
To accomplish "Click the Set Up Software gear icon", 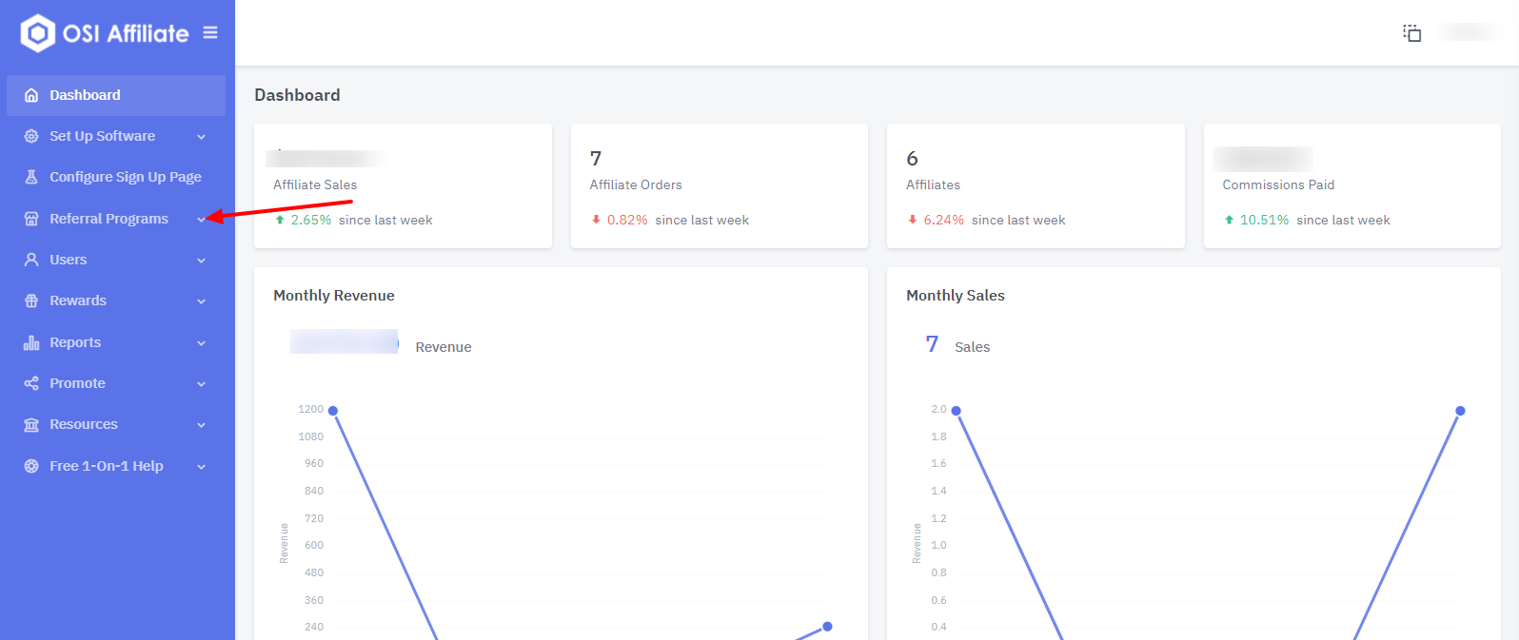I will coord(31,136).
